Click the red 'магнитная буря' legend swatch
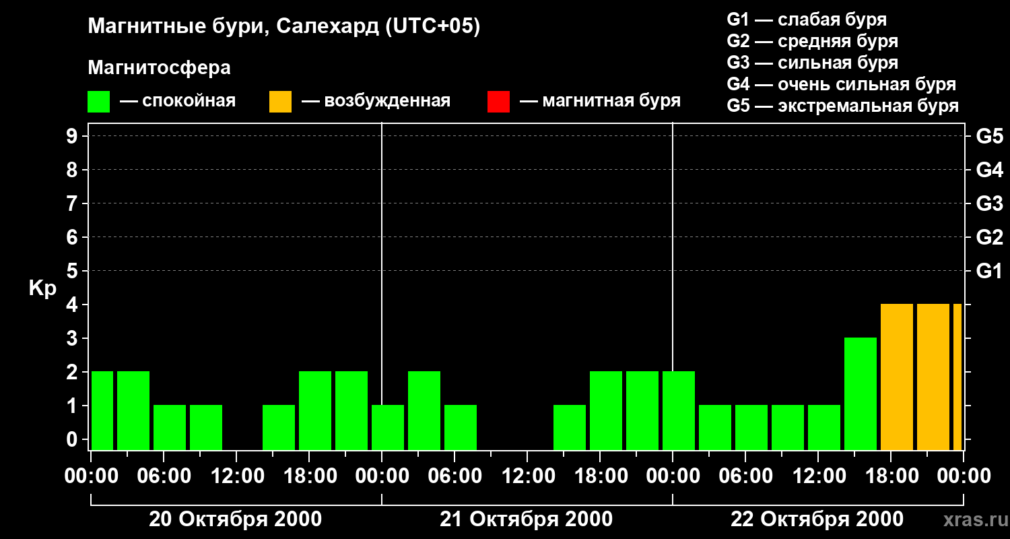The width and height of the screenshot is (1010, 539). point(498,102)
